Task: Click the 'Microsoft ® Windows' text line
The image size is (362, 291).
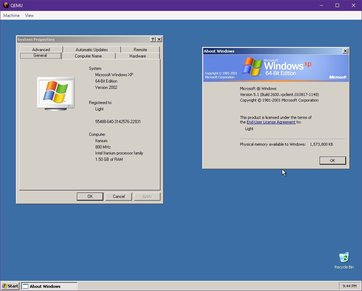Action: point(258,89)
